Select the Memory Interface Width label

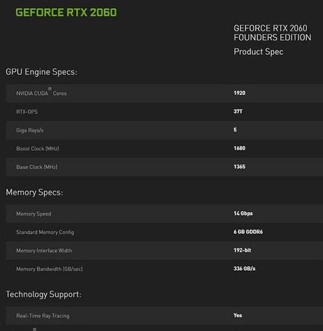[44, 250]
